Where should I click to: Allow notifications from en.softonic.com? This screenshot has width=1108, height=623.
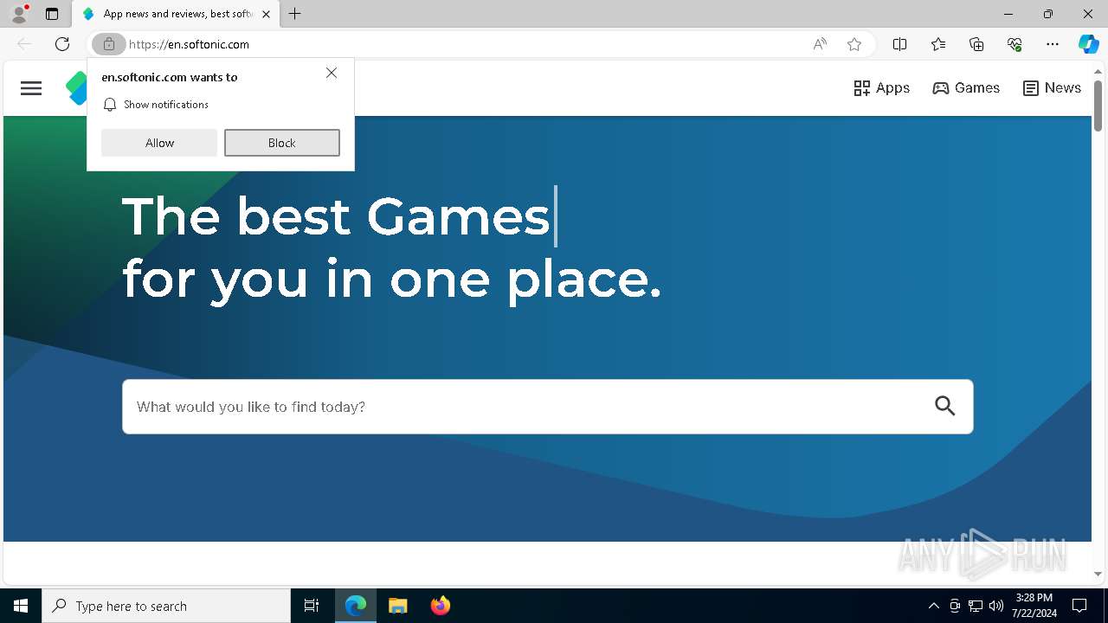pyautogui.click(x=159, y=143)
